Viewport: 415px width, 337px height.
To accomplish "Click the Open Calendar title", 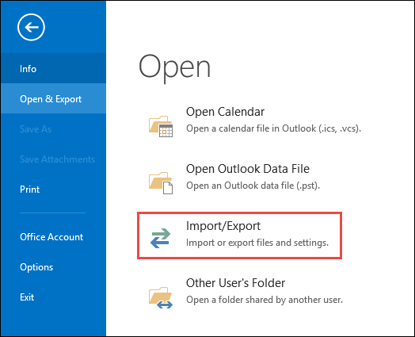I will (225, 112).
